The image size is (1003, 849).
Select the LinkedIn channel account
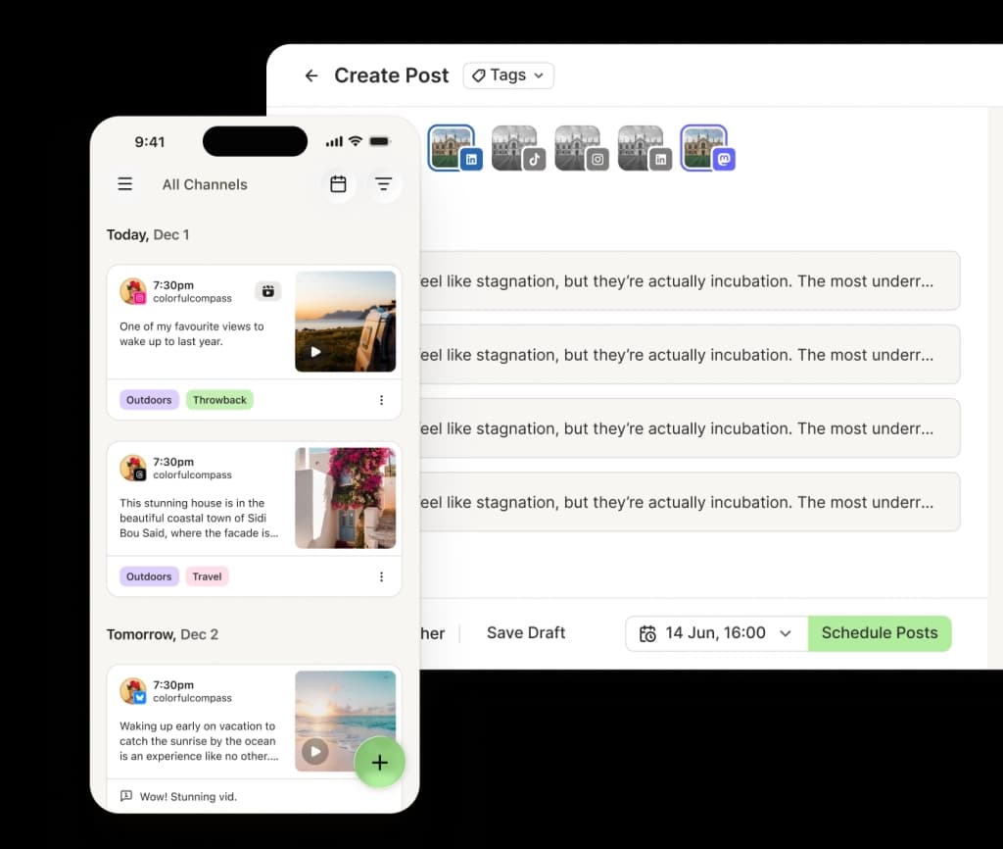(x=454, y=147)
